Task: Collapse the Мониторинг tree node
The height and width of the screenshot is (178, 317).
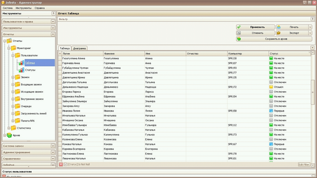Action: click(x=9, y=48)
